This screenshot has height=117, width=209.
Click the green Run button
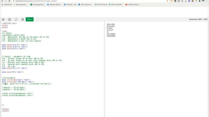tap(30, 19)
